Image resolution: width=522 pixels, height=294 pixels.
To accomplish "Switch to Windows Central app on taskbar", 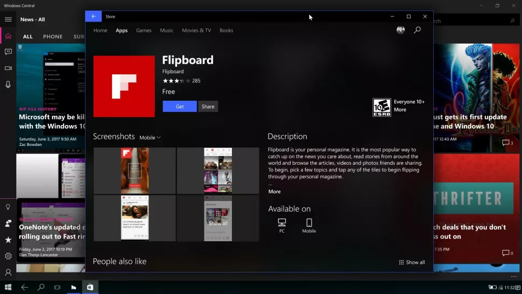I will [x=74, y=287].
